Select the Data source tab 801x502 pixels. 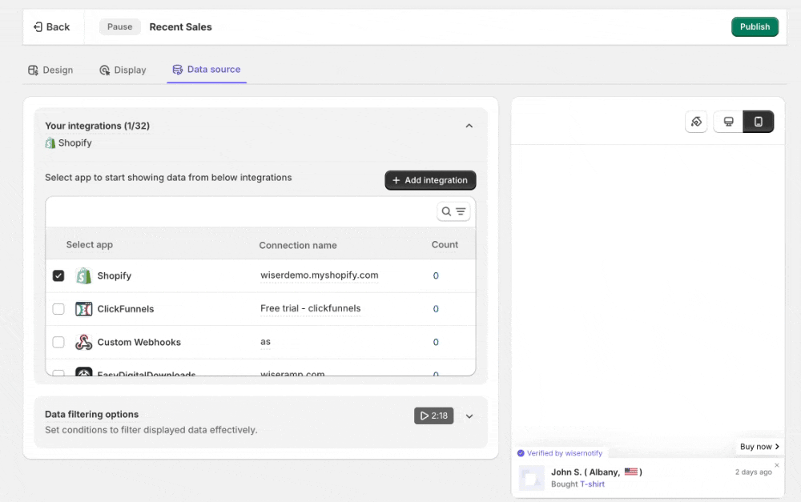(207, 70)
